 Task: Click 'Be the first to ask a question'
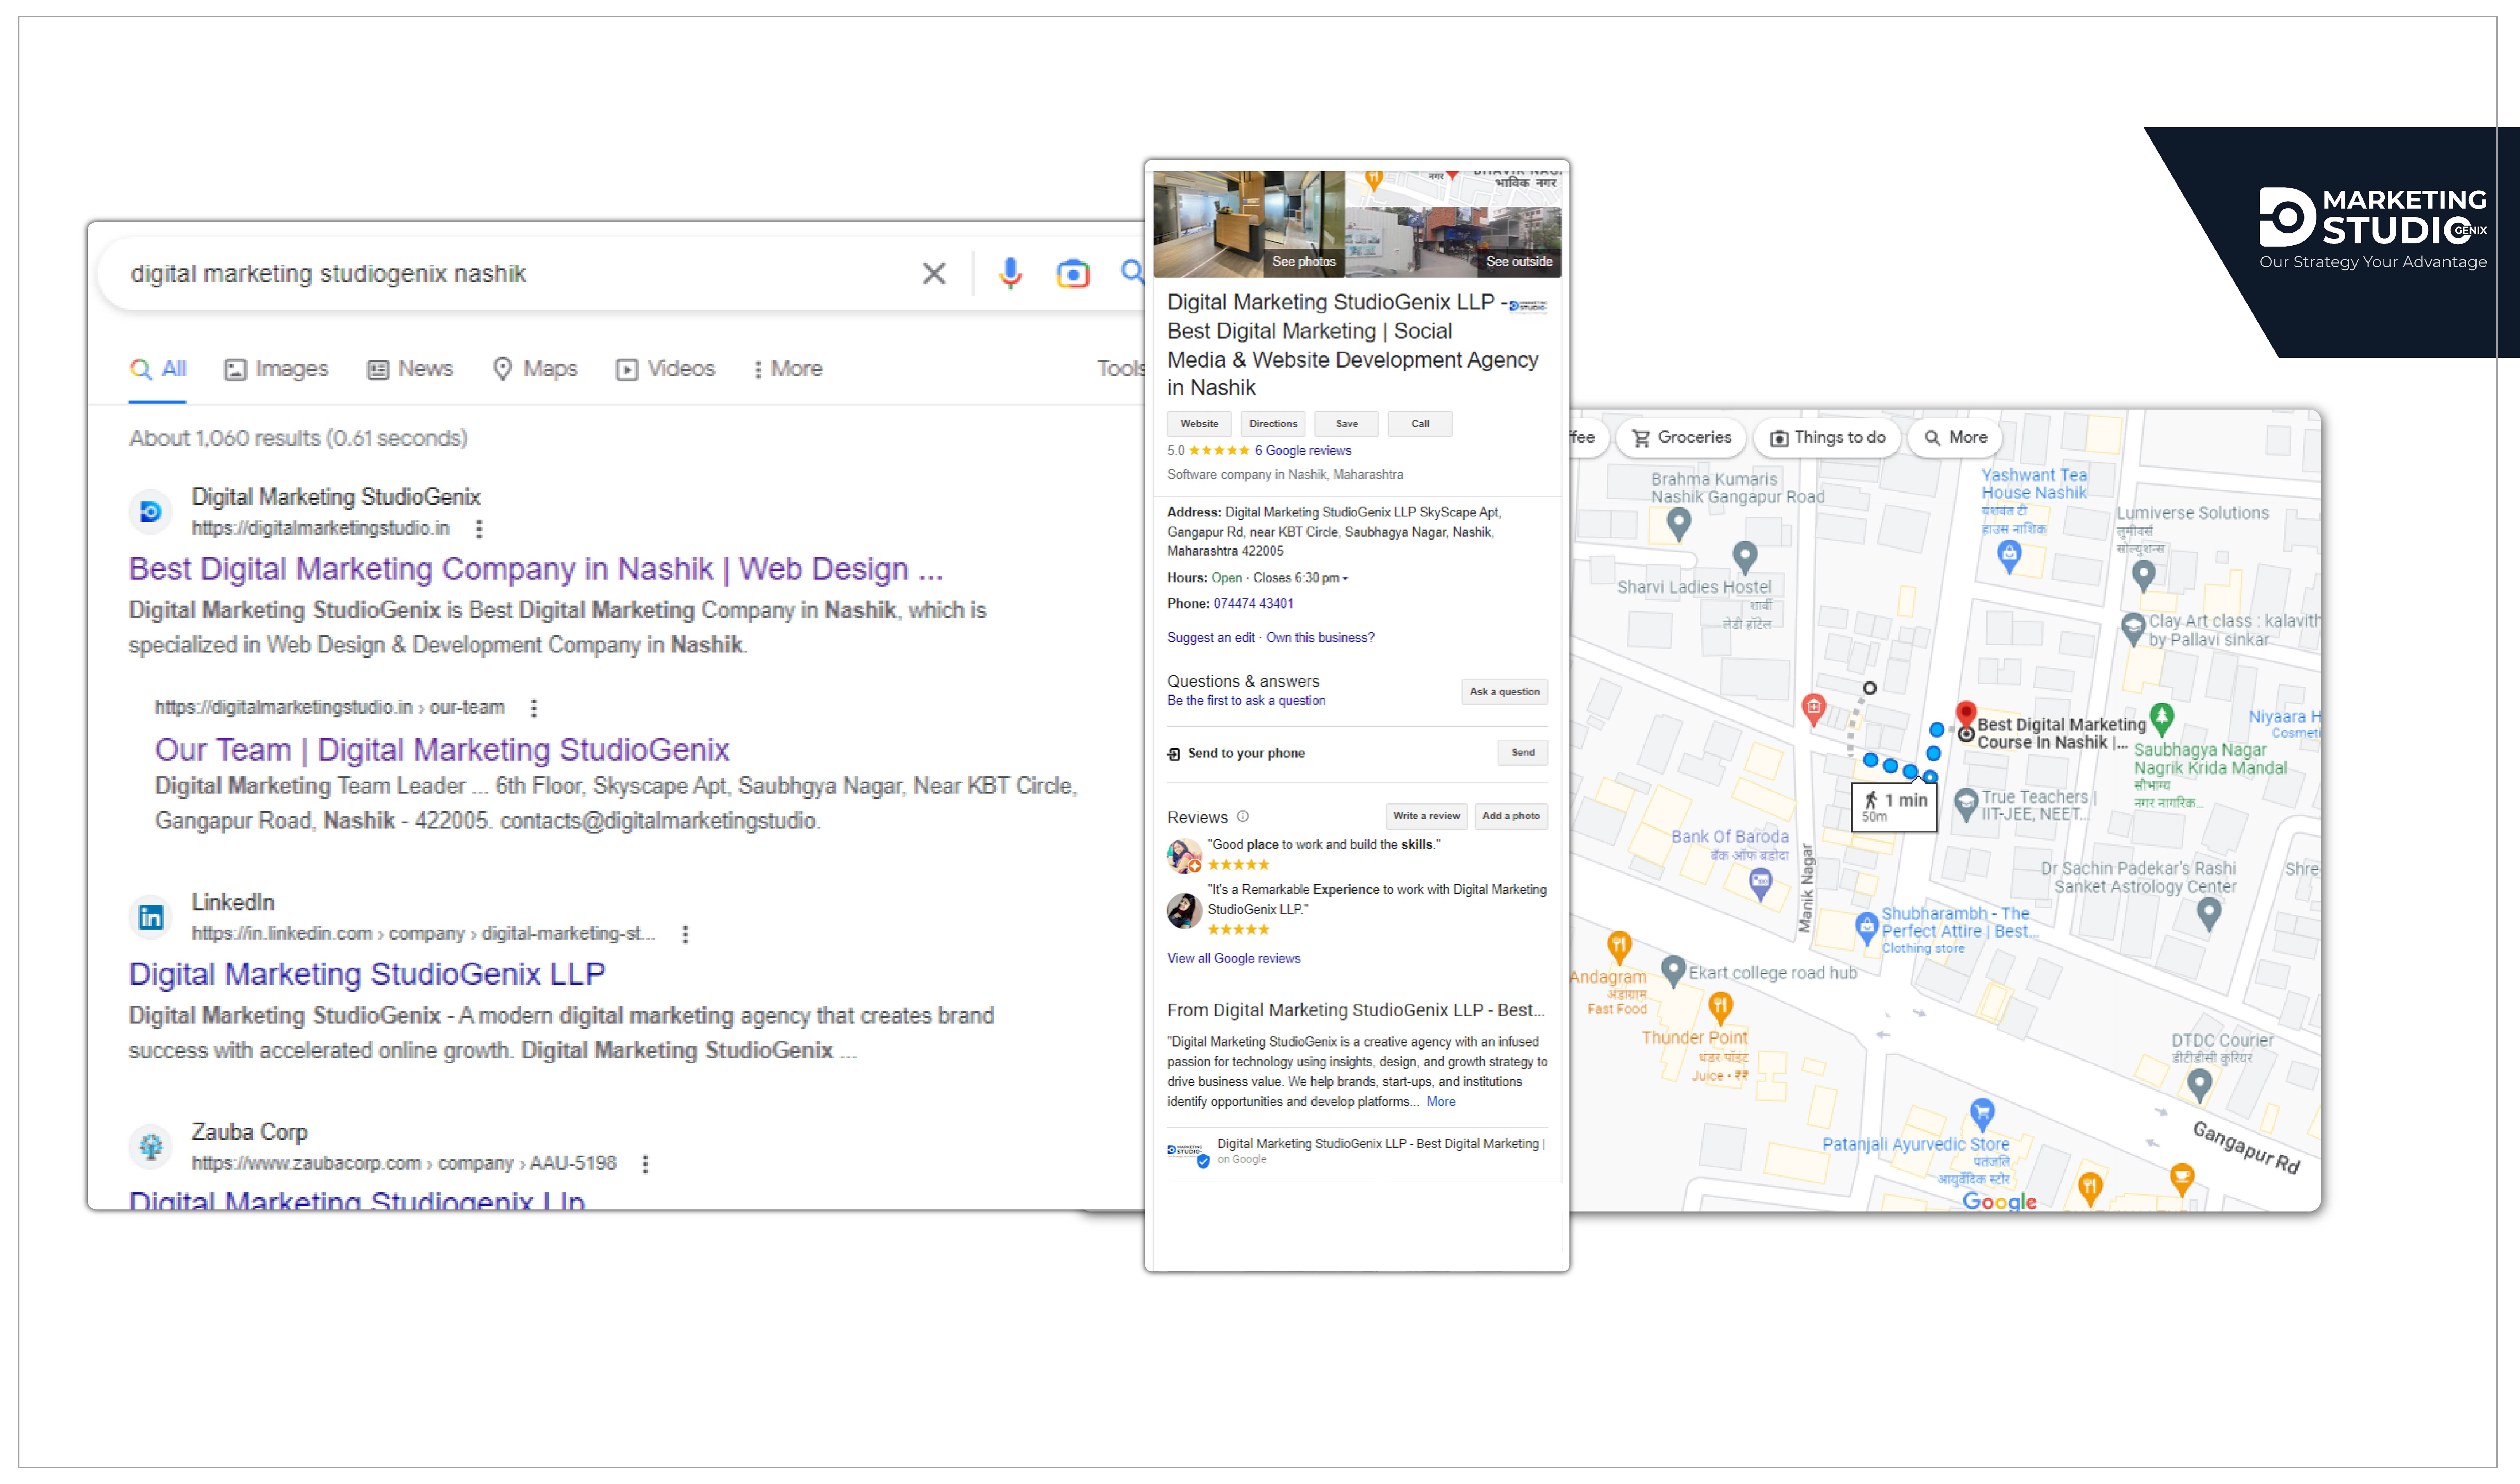pyautogui.click(x=1246, y=701)
